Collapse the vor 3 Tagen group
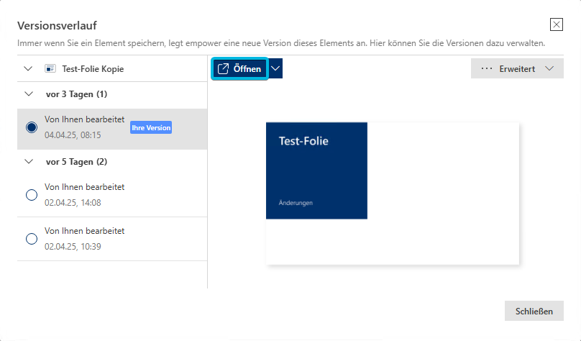Image resolution: width=581 pixels, height=341 pixels. [29, 94]
